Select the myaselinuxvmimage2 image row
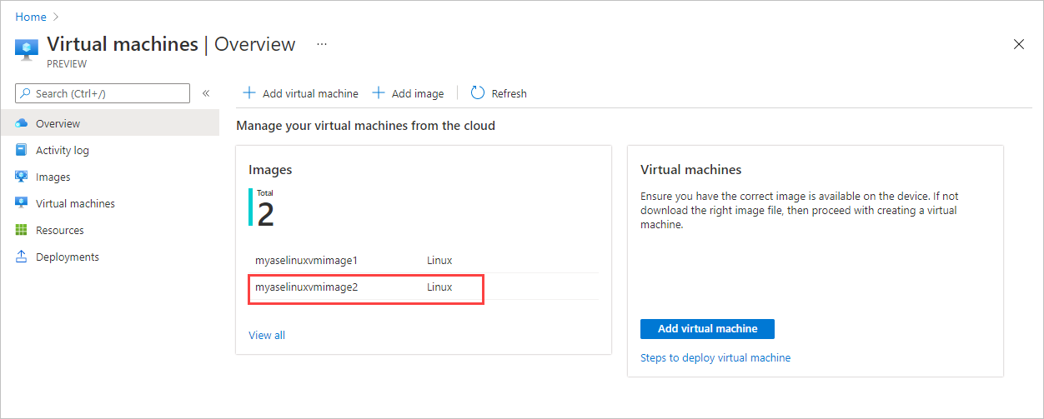 coord(367,287)
